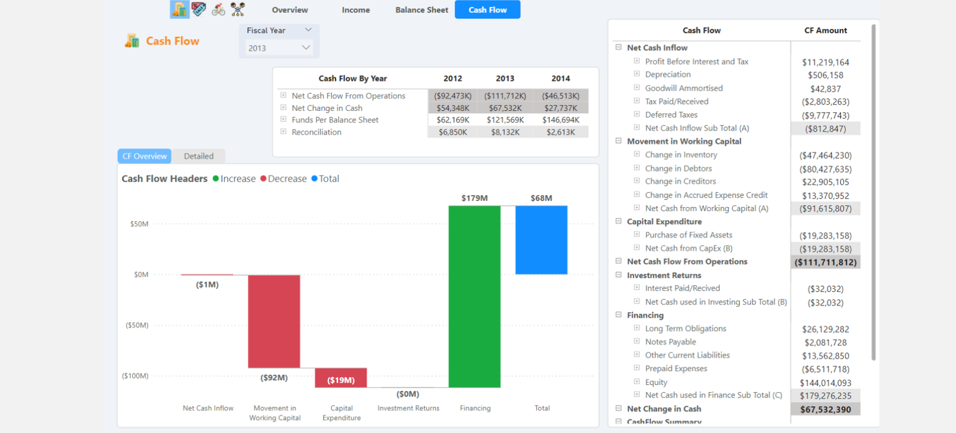Collapse the Financing group in Cash Flow table
This screenshot has height=433, width=956.
coord(619,315)
